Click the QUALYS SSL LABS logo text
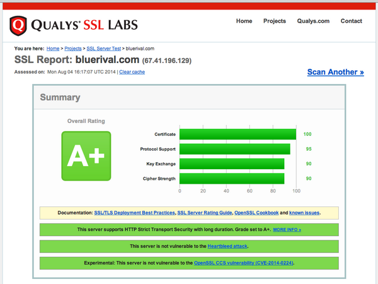Viewport: 378px width, 284px height. (84, 25)
